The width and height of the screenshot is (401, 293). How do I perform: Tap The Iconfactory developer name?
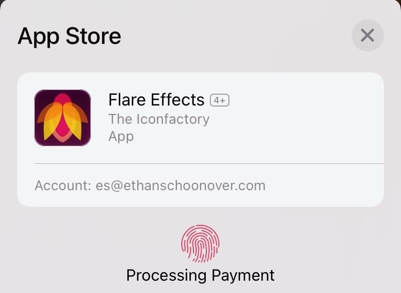coord(159,119)
